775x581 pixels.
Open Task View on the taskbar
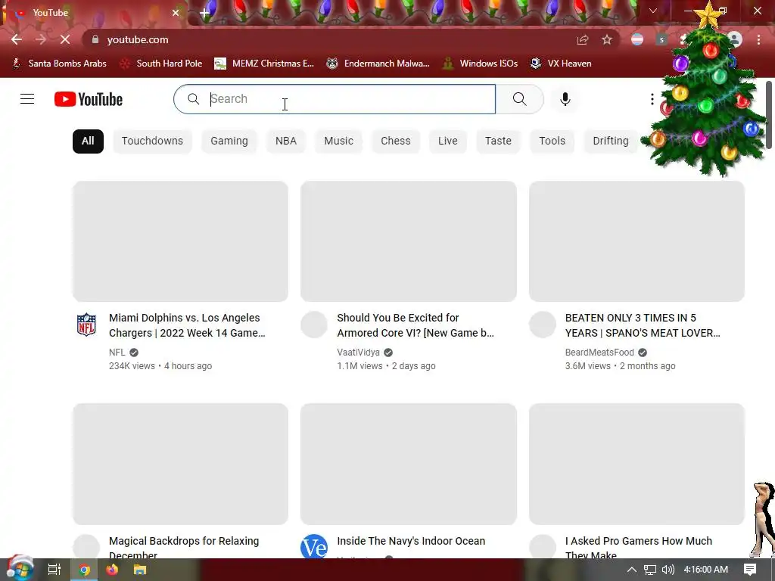click(54, 570)
